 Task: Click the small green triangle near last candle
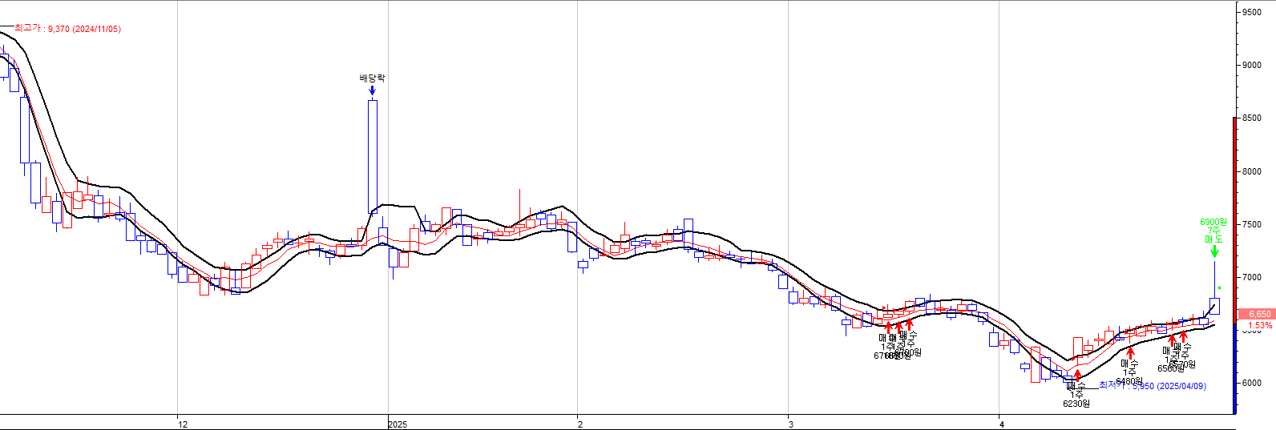[x=1219, y=287]
